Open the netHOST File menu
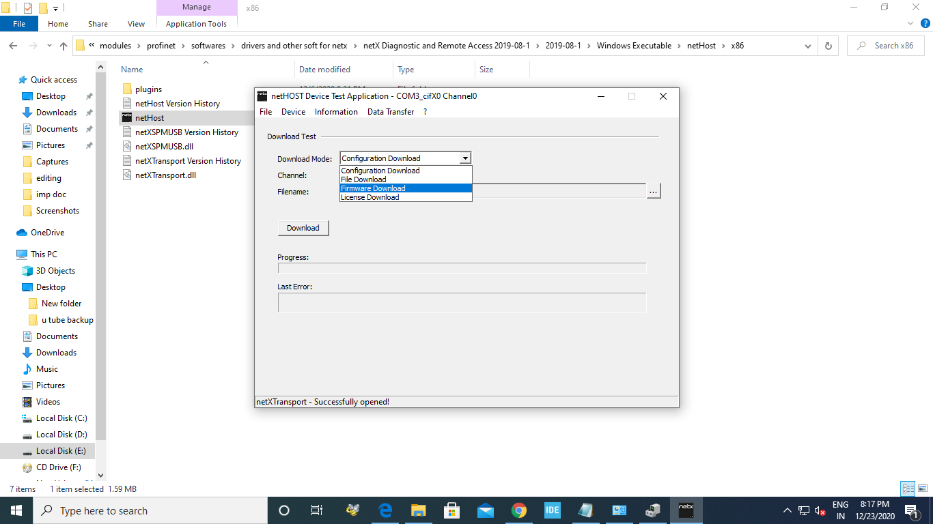 coord(266,112)
